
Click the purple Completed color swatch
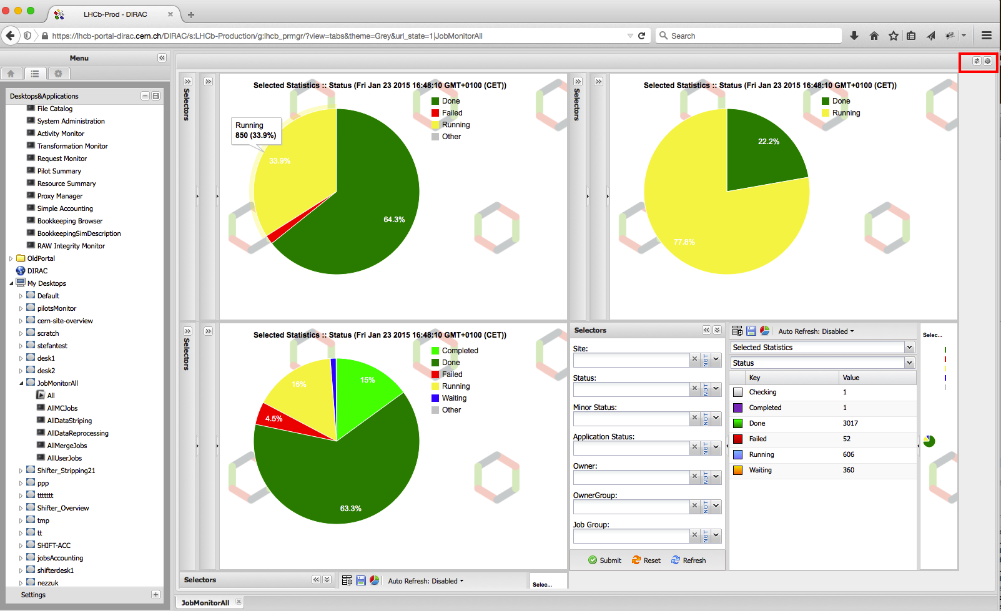click(x=737, y=408)
